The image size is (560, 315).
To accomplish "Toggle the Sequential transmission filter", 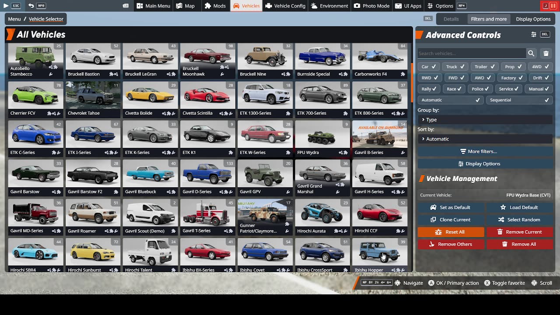I will click(x=518, y=100).
